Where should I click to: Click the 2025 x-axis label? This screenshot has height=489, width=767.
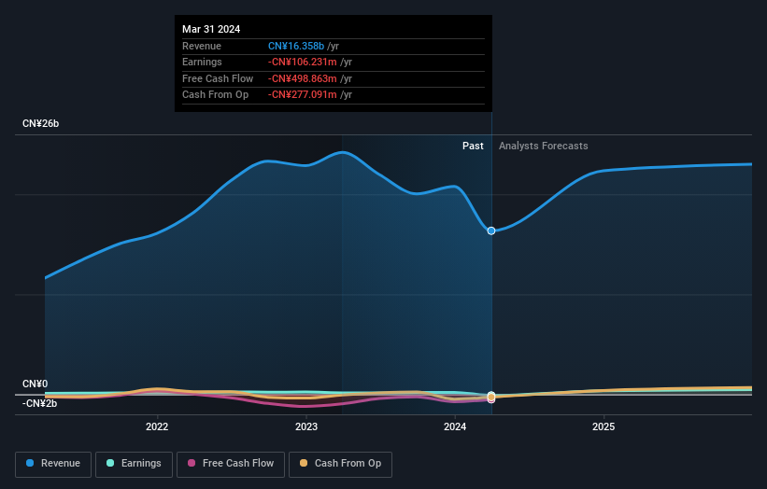click(x=604, y=426)
